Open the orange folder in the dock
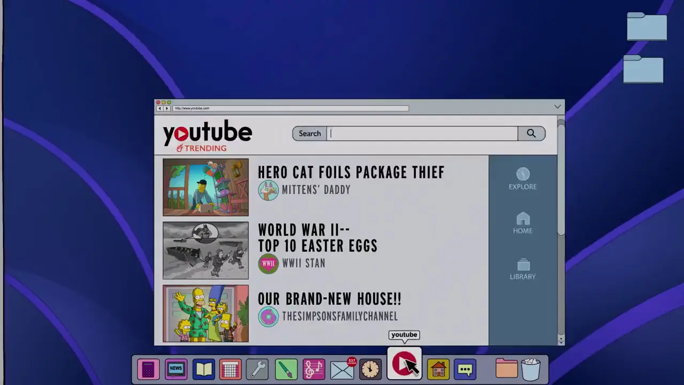The width and height of the screenshot is (684, 385). pyautogui.click(x=506, y=368)
